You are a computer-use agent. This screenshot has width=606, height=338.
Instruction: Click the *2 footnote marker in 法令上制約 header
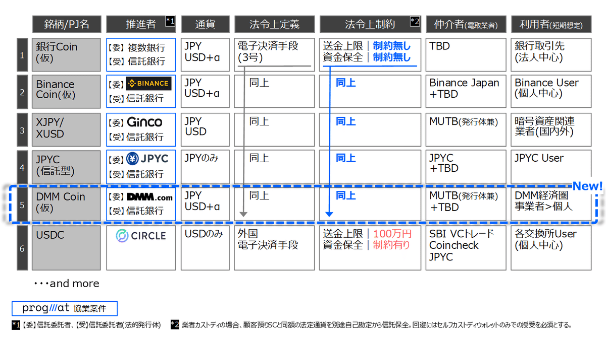[415, 21]
